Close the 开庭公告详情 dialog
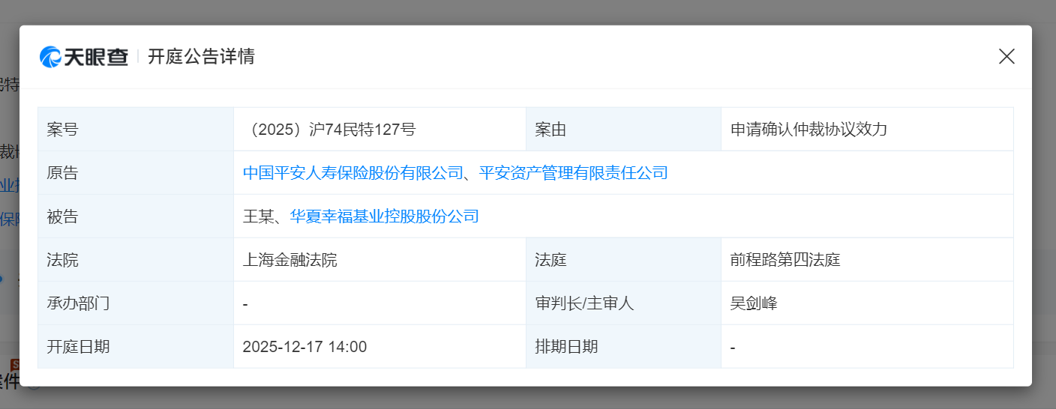 tap(1006, 56)
